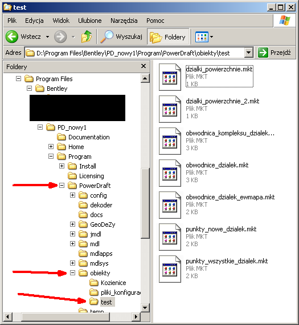The height and width of the screenshot is (325, 299).
Task: Open address bar dropdown list
Action: pos(249,53)
